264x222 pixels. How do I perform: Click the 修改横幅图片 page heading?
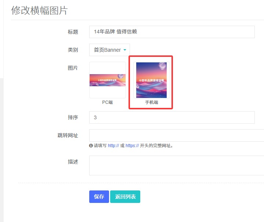pyautogui.click(x=39, y=10)
